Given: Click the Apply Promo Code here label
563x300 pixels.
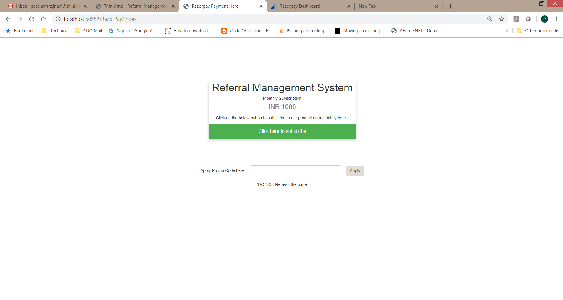Looking at the screenshot, I should pyautogui.click(x=222, y=170).
